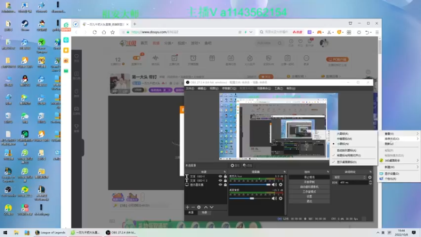The image size is (421, 237).
Task: Open the gift box icon in Douyu toolbar
Action: coord(212,58)
